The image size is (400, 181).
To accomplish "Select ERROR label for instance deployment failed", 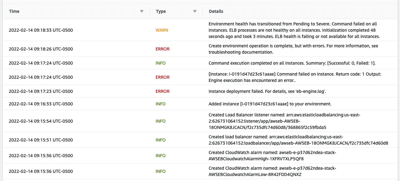I will tap(163, 91).
